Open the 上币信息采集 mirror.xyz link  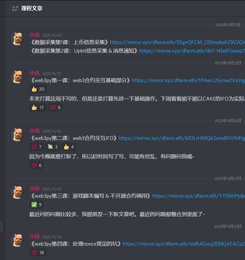tap(177, 42)
